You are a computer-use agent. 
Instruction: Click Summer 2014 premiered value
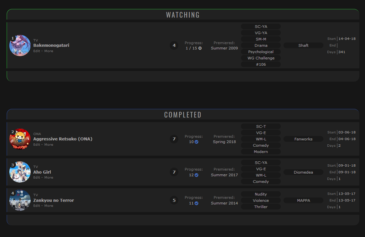pos(224,203)
